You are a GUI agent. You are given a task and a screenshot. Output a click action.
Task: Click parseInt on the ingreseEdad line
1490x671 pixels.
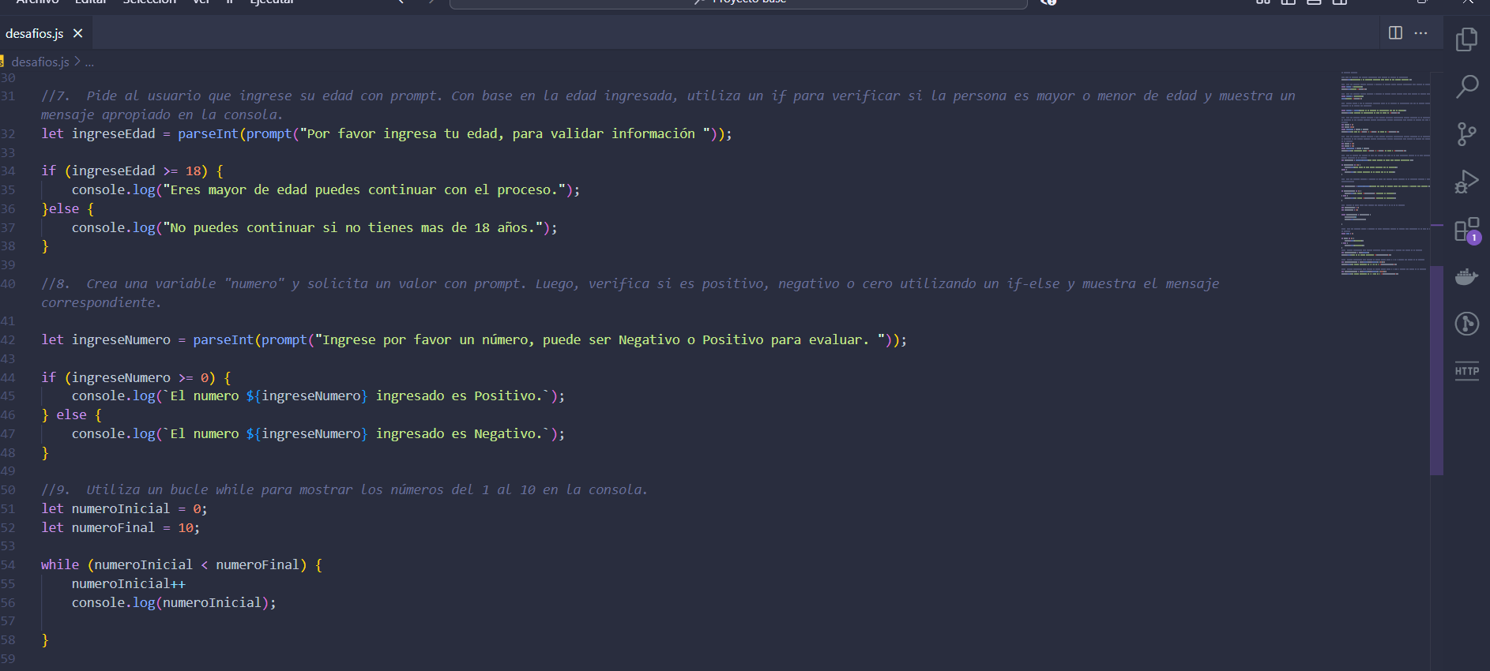pyautogui.click(x=208, y=133)
